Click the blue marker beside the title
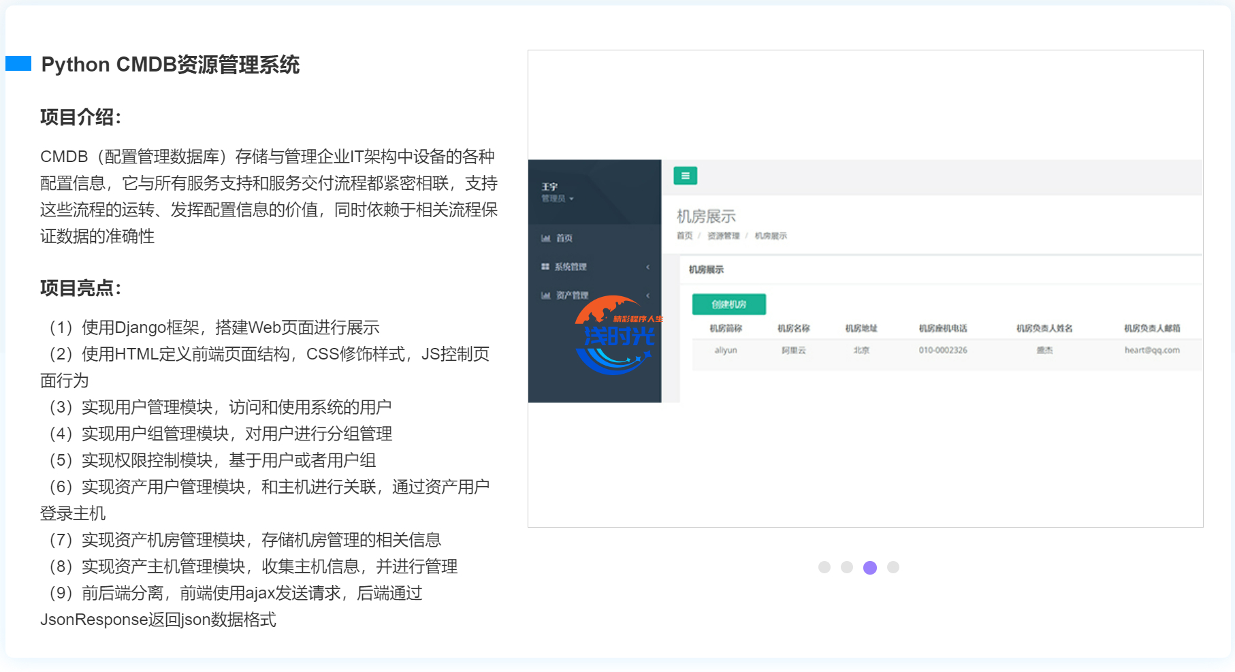1235x672 pixels. click(x=18, y=64)
